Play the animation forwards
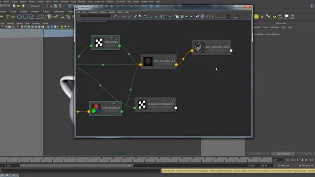 pos(306,160)
